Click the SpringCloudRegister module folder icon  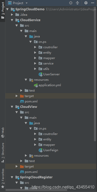click(17, 177)
